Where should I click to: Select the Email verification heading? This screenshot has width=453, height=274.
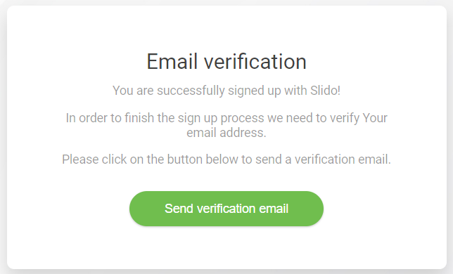(226, 61)
